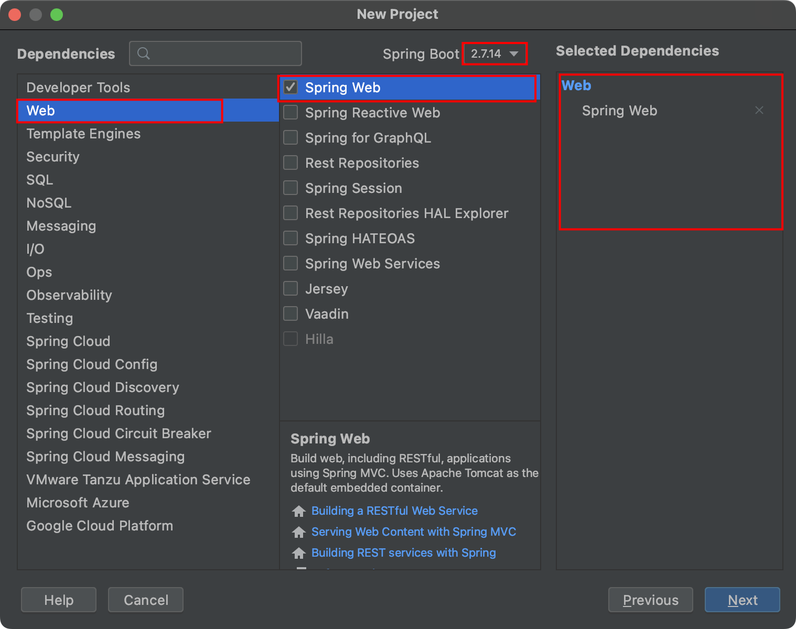Click the Help button
This screenshot has width=796, height=629.
59,600
